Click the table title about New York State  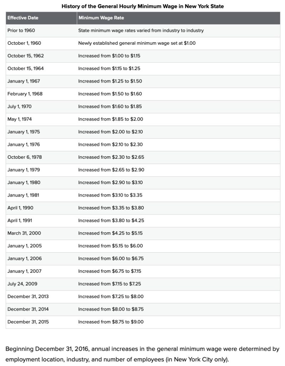[143, 6]
